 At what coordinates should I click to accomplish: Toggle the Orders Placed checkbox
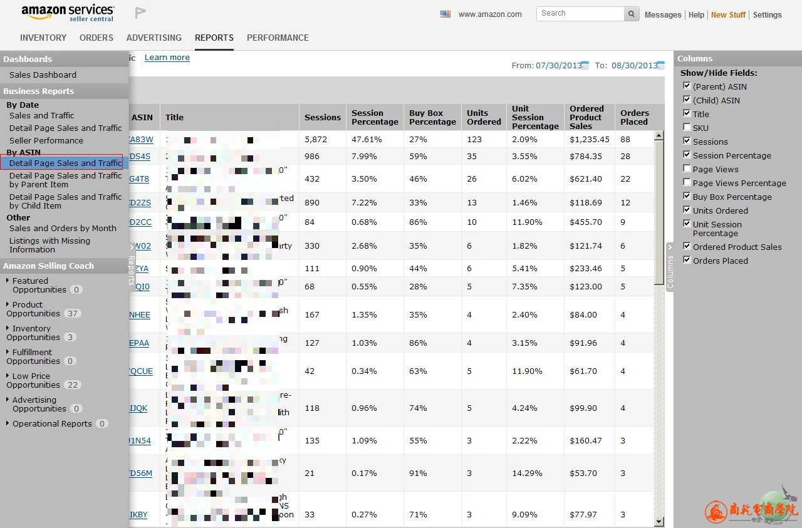pyautogui.click(x=687, y=260)
